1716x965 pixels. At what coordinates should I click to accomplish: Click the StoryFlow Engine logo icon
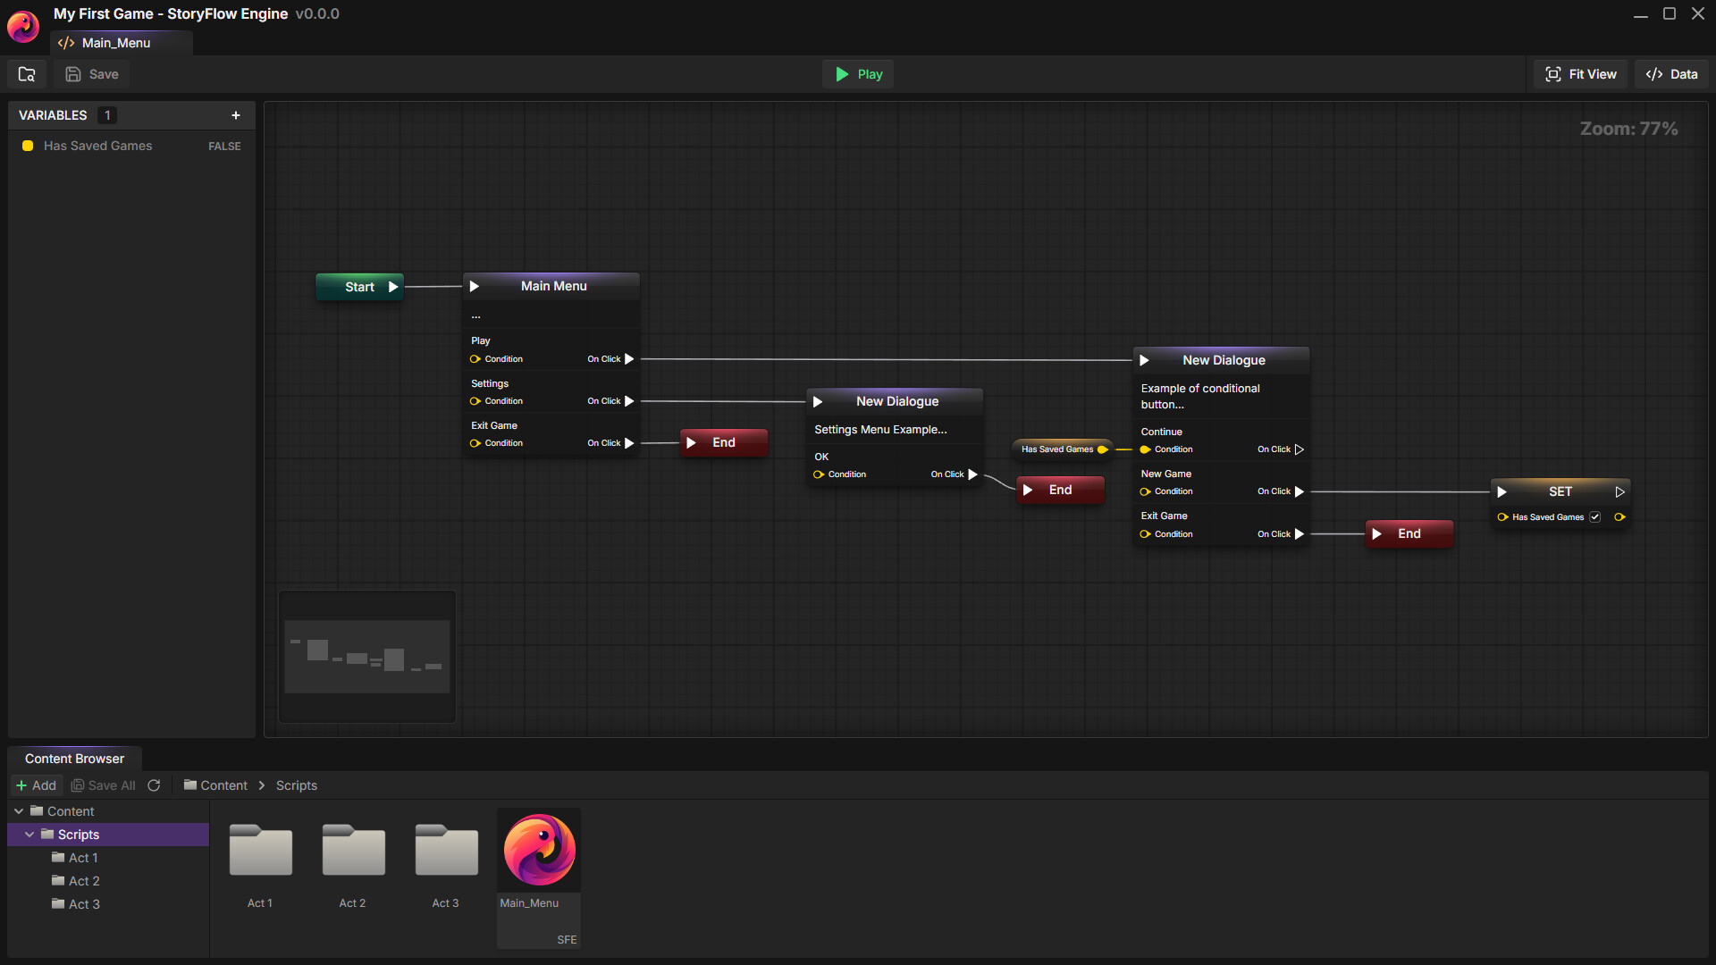[22, 26]
